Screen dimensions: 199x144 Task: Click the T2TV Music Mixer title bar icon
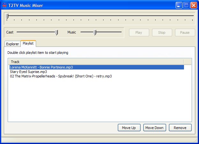[4, 5]
